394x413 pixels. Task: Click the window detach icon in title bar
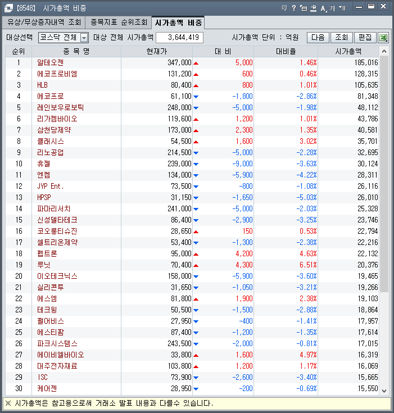pos(304,8)
